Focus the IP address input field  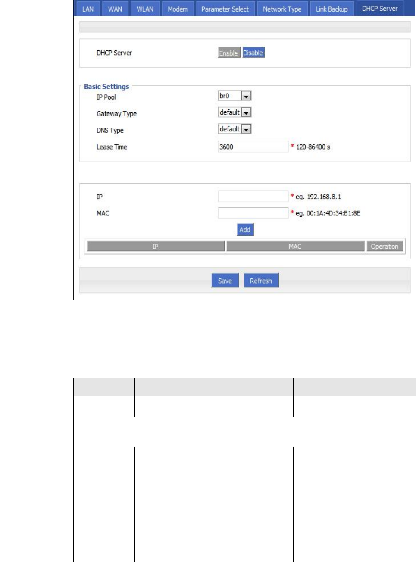253,197
